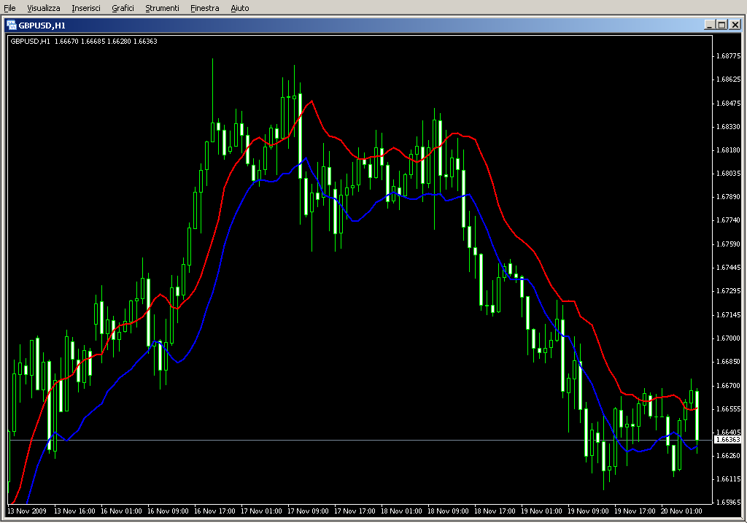Click the 1.67145 price scale label

pyautogui.click(x=729, y=315)
